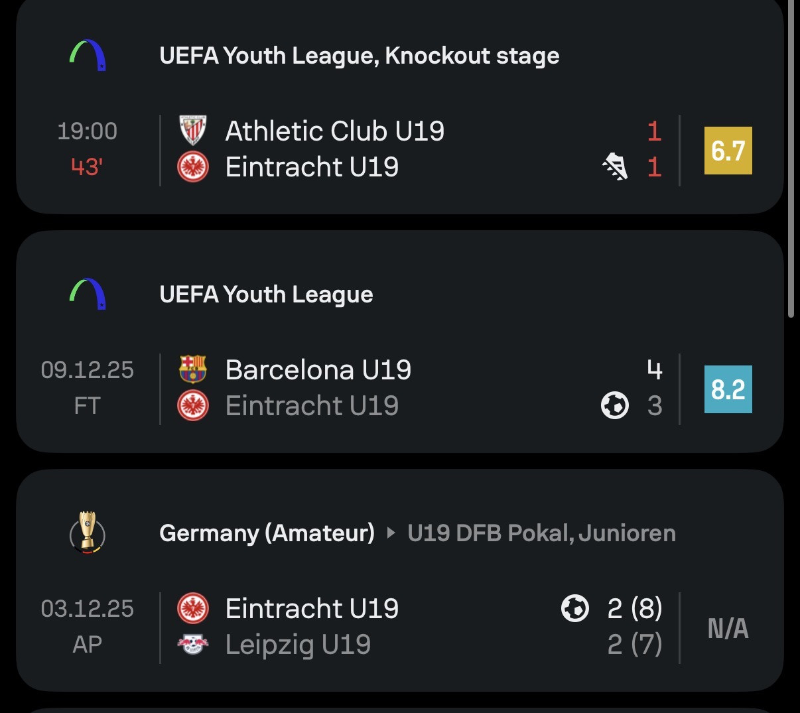Select Germany (Amateur) category breadcrumb

click(267, 533)
